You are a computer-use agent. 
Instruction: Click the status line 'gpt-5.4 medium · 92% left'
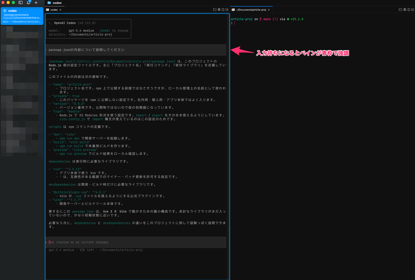pos(71,250)
